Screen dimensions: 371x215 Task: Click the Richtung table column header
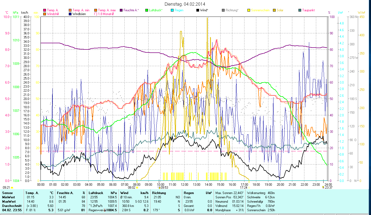159,193
